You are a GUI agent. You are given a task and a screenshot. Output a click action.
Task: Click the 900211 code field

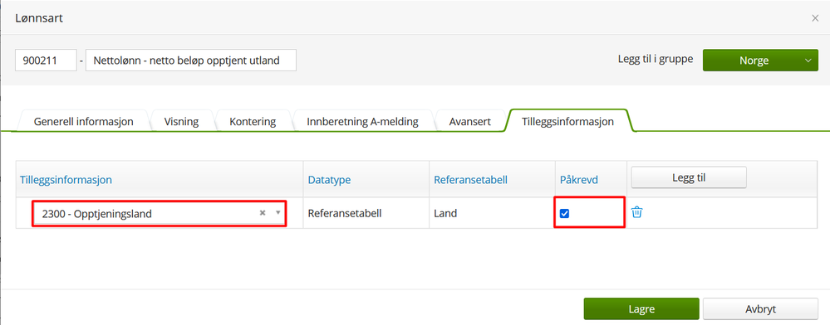46,61
